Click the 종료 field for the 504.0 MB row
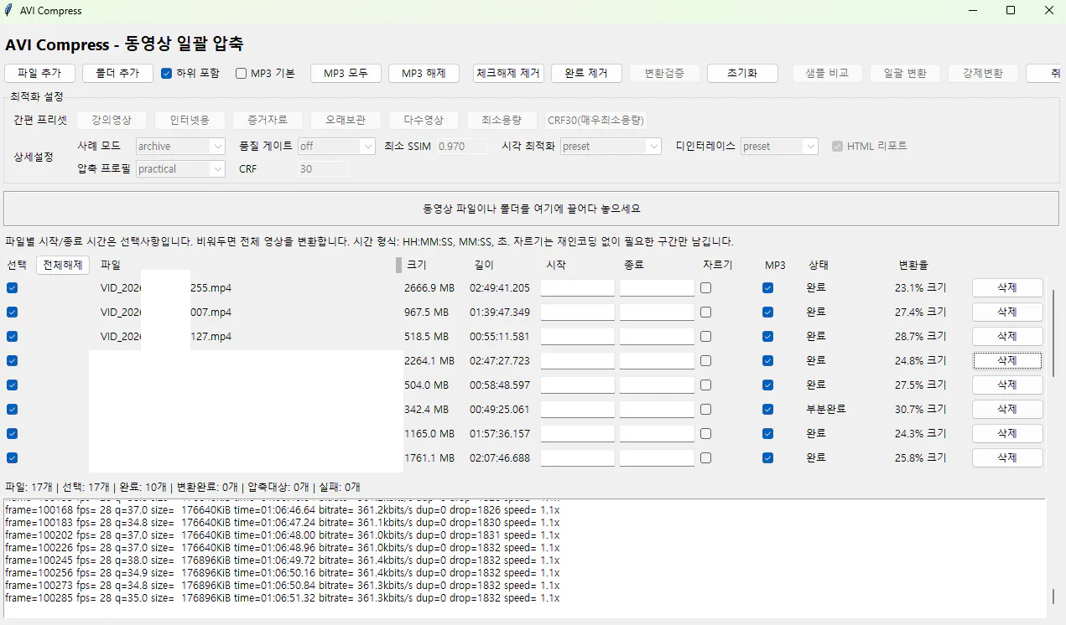This screenshot has height=625, width=1066. click(x=657, y=385)
